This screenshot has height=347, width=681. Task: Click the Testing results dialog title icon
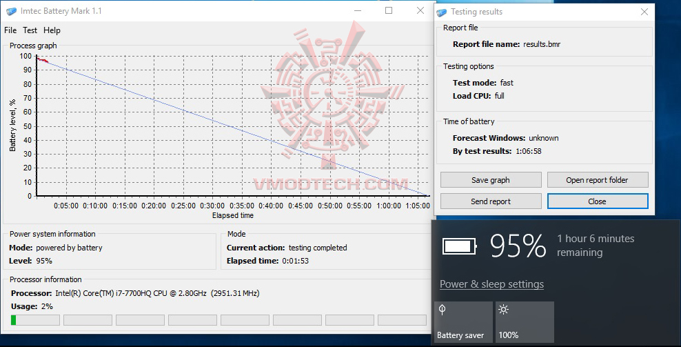(442, 12)
